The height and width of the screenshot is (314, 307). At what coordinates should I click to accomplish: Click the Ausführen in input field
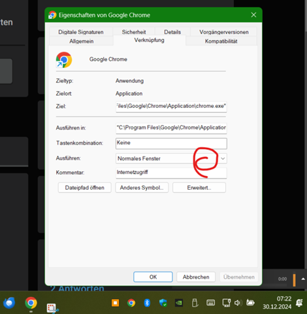pos(171,128)
